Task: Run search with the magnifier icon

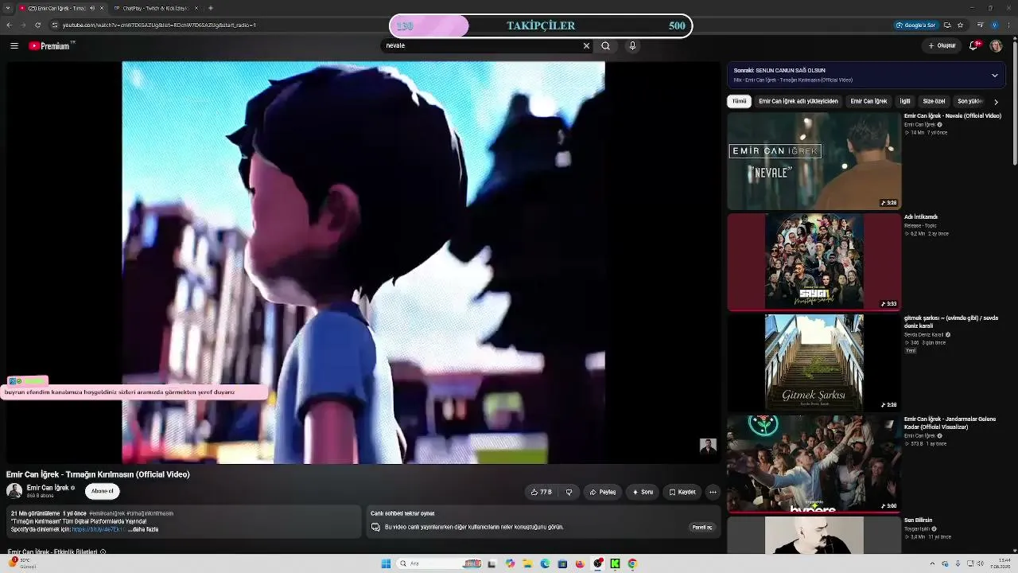Action: (x=606, y=46)
